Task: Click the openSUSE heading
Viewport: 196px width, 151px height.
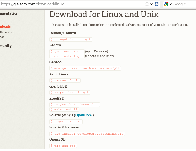Action: pyautogui.click(x=58, y=86)
